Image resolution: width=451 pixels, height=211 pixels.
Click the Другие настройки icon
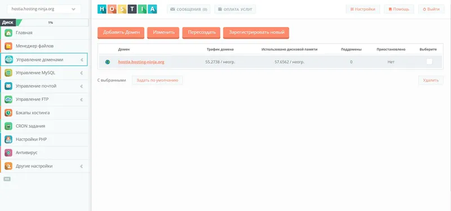click(8, 166)
